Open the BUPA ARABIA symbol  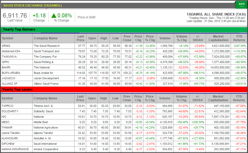[x=11, y=73]
